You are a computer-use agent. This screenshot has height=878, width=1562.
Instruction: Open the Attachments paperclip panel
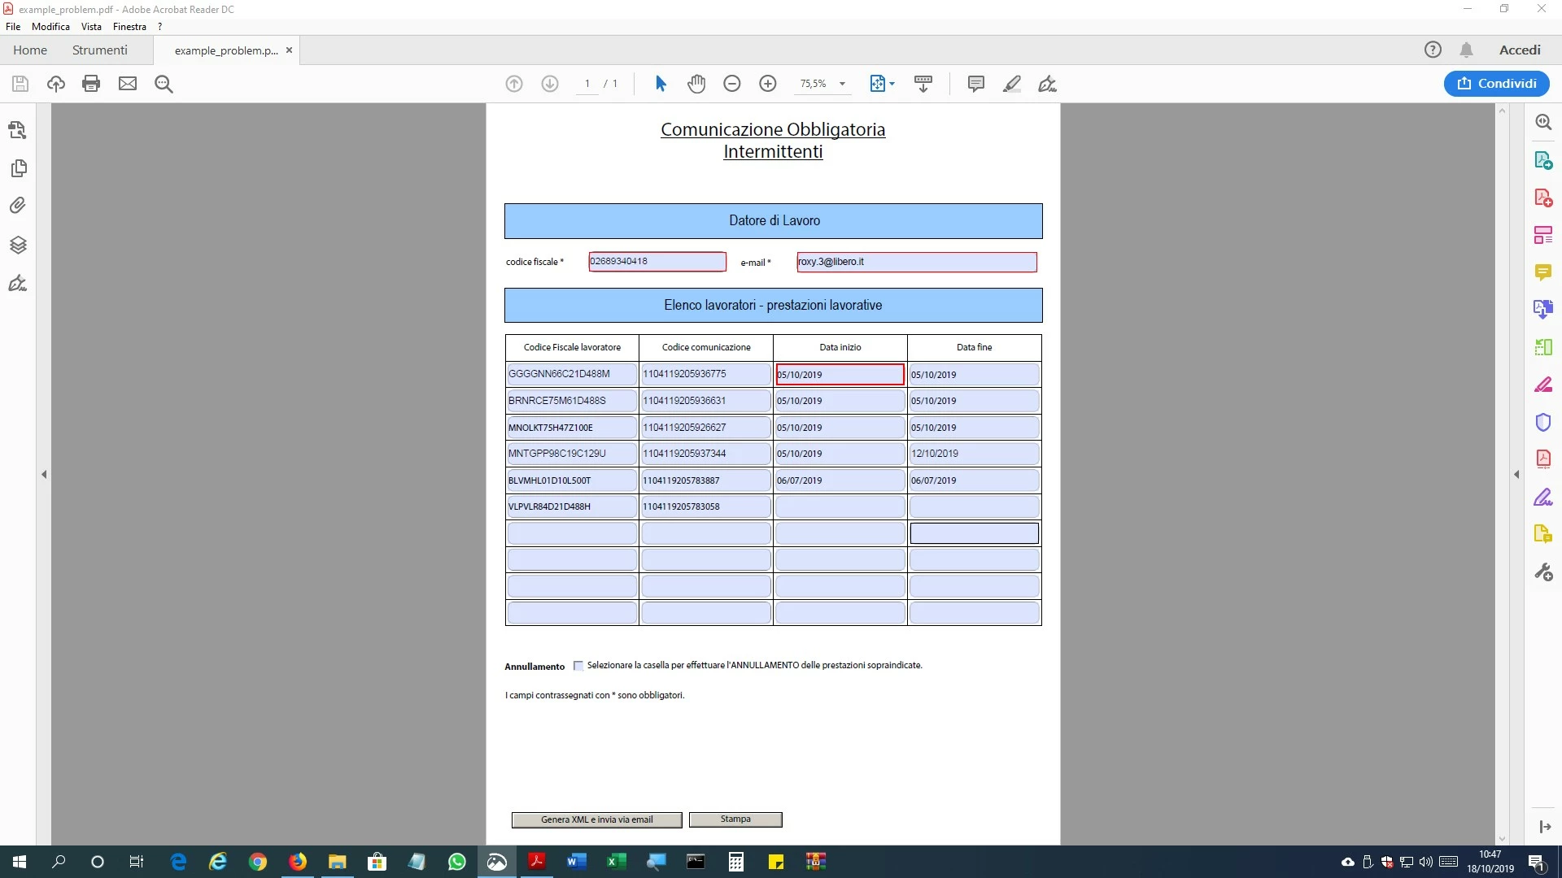click(x=18, y=206)
